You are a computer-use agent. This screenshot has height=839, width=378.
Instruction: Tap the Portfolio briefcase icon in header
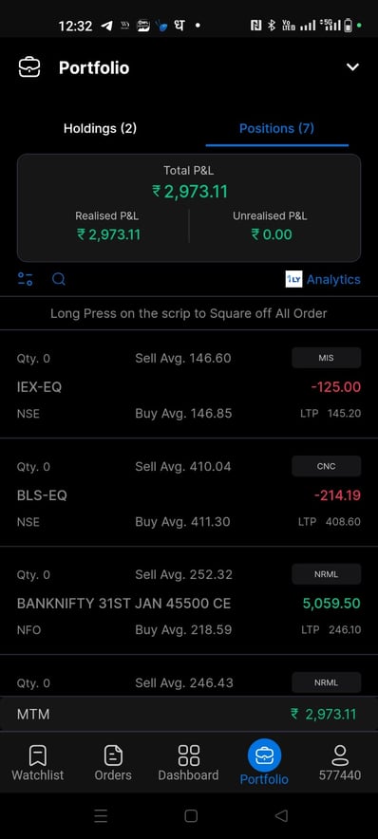28,67
